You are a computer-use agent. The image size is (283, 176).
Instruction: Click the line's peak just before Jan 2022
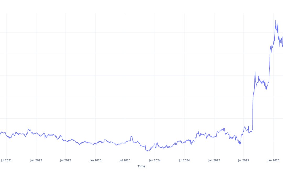click(x=29, y=129)
